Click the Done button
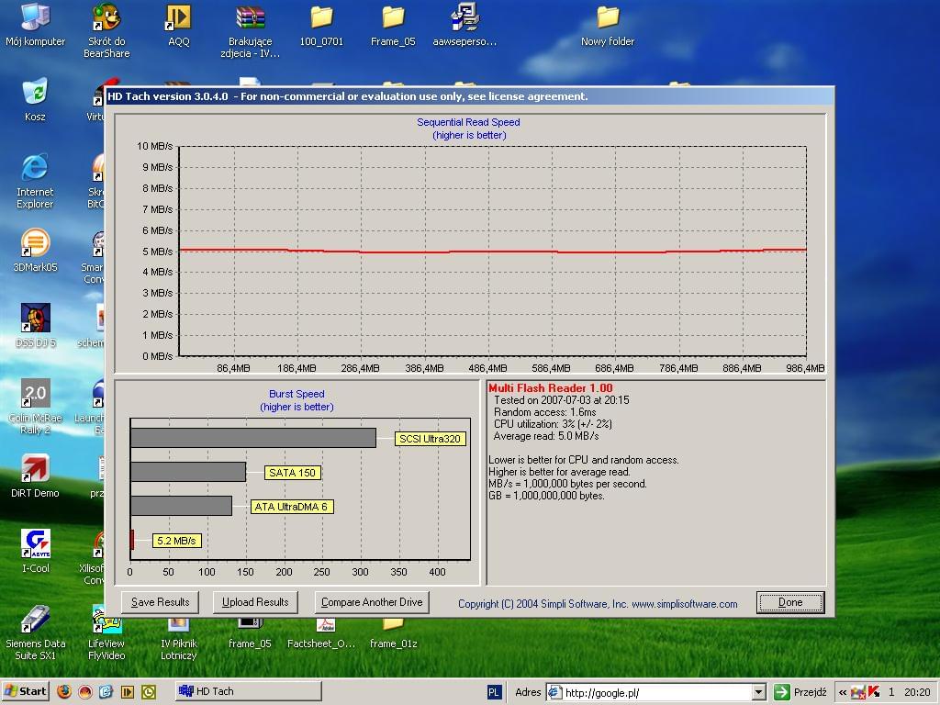The height and width of the screenshot is (705, 940). (x=790, y=602)
